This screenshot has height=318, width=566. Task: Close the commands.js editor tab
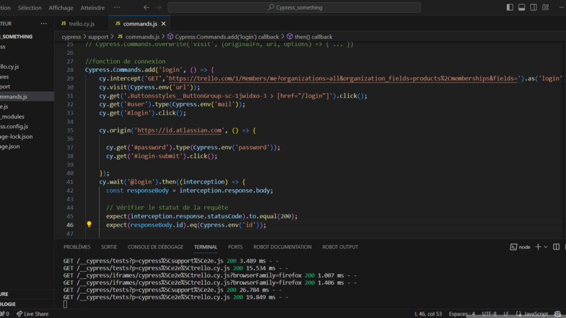point(164,24)
